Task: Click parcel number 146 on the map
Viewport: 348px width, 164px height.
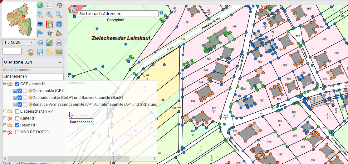Action: click(x=234, y=27)
